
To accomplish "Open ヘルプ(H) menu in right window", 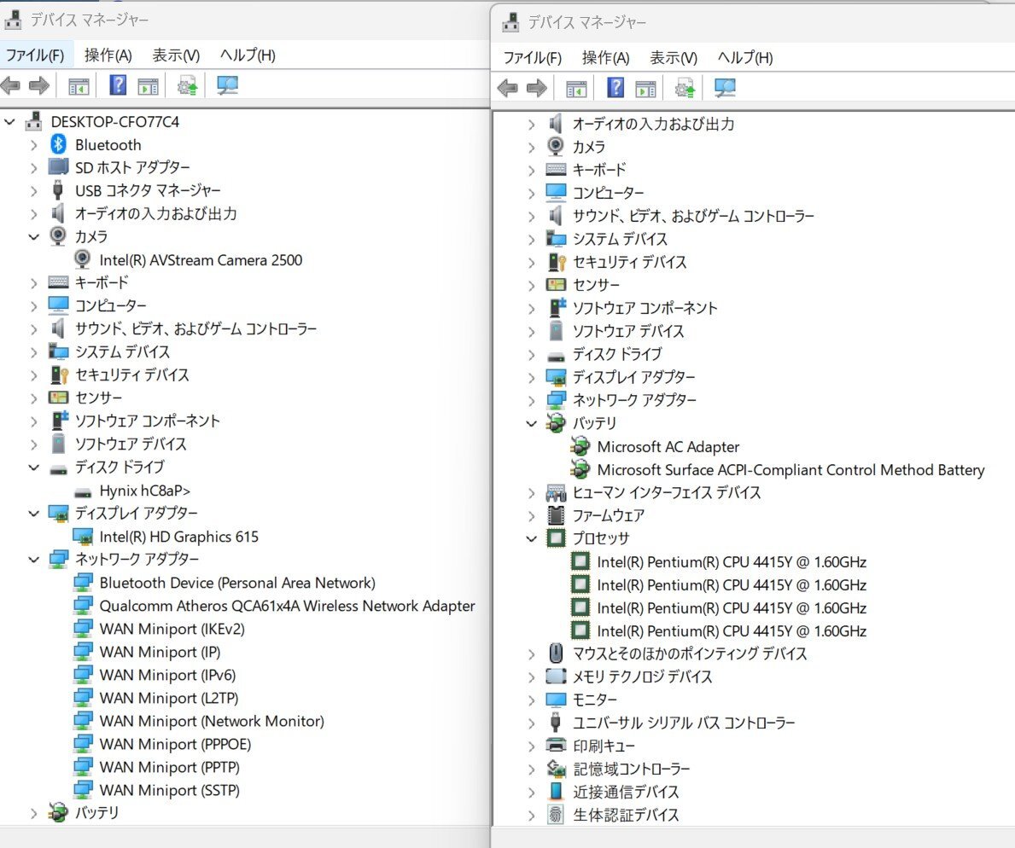I will pyautogui.click(x=746, y=57).
